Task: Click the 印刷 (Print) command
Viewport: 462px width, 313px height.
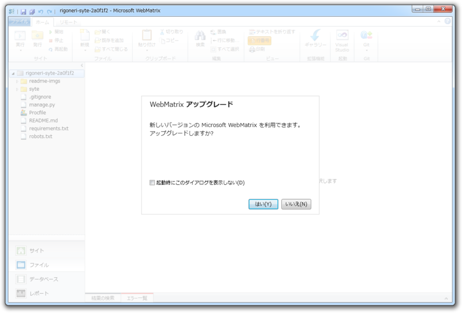Action: (257, 49)
